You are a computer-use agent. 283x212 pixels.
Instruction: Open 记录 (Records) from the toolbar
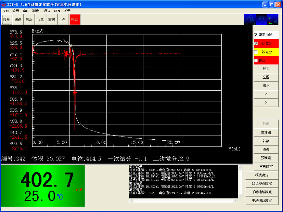click(x=40, y=19)
